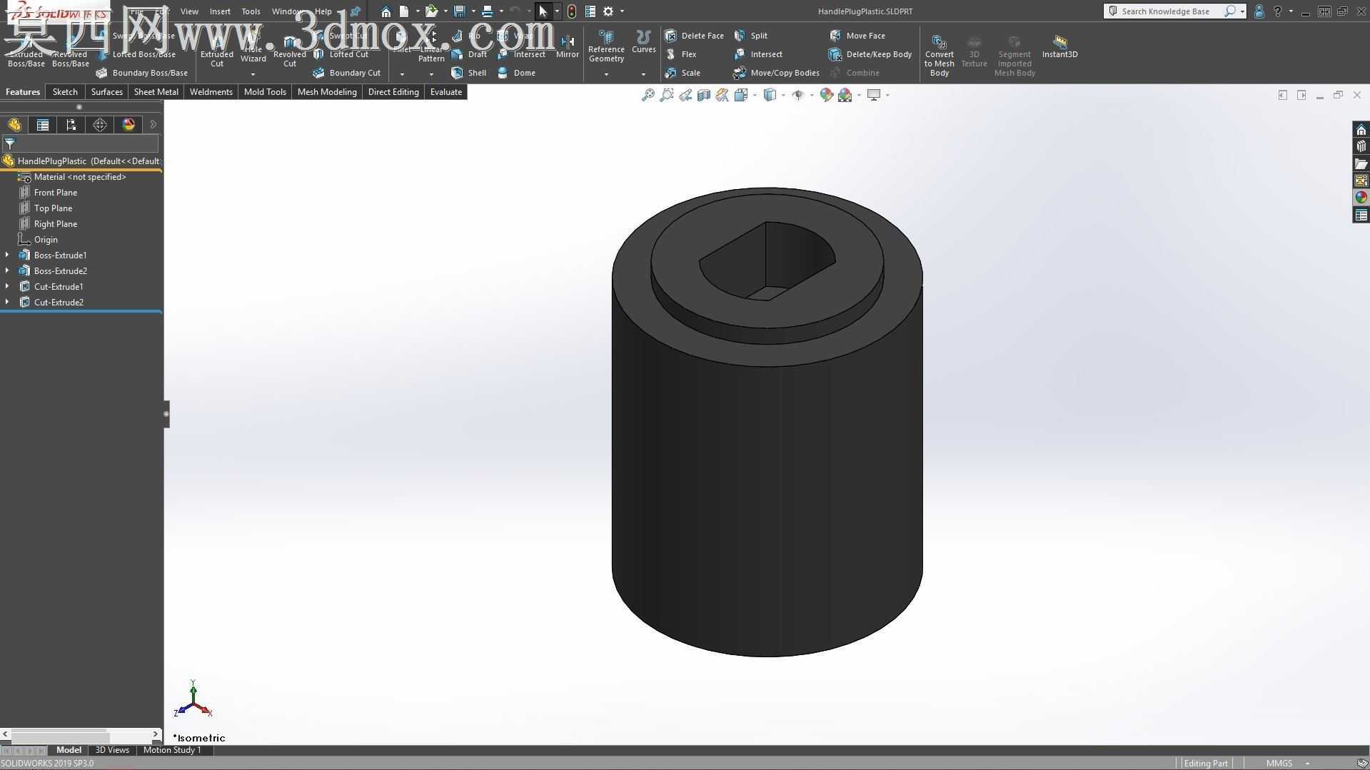Switch to the Surfaces tab
This screenshot has width=1370, height=770.
coord(107,92)
